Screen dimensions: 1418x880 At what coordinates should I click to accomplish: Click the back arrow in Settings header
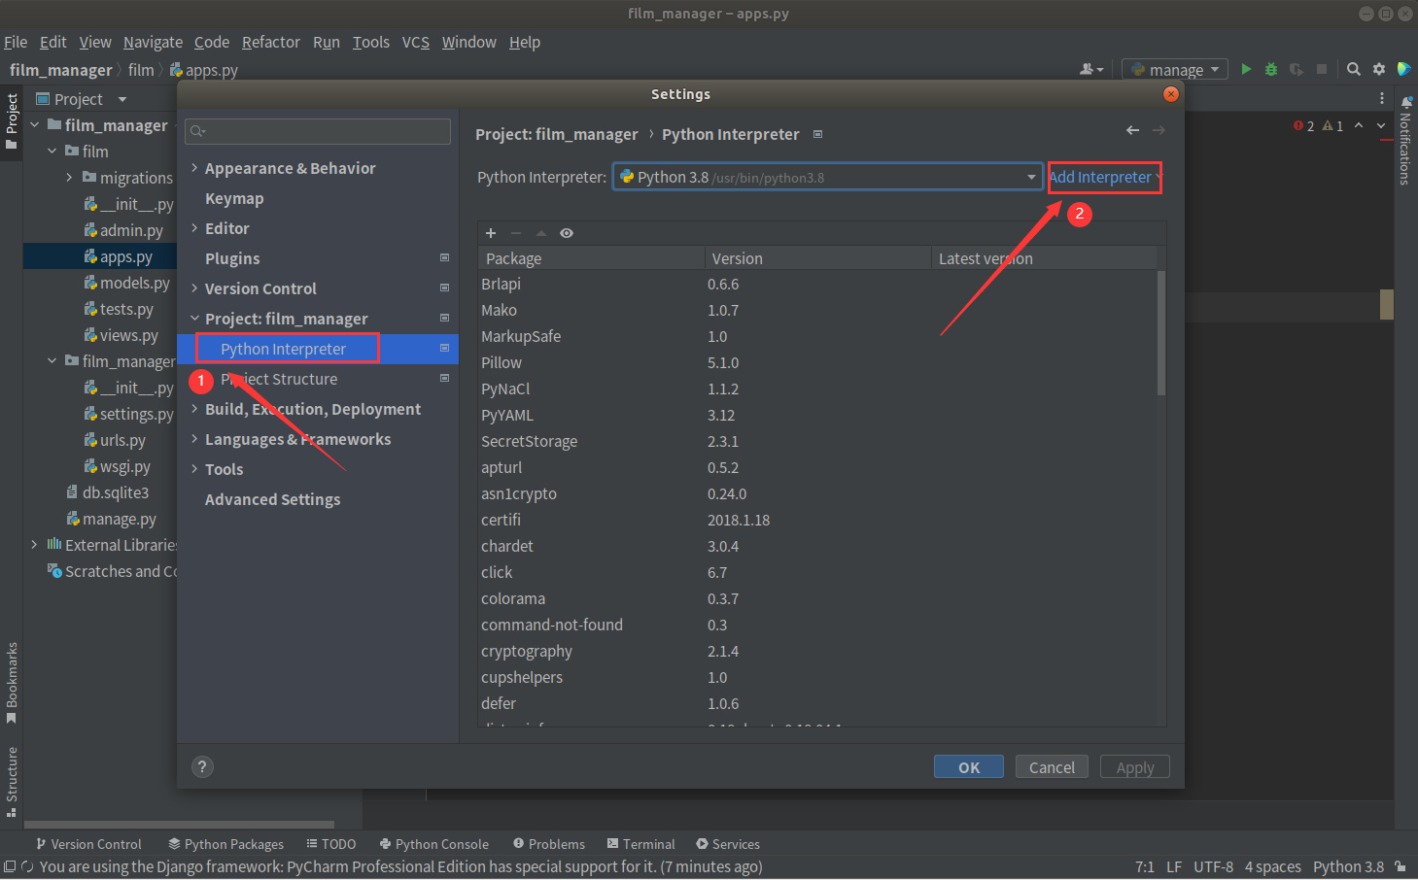click(1132, 130)
